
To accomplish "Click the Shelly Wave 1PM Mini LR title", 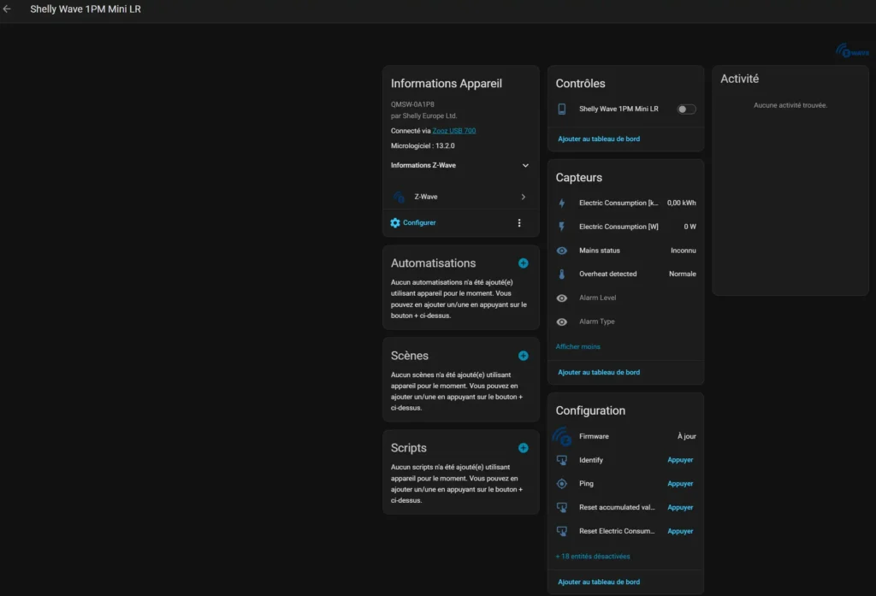I will pyautogui.click(x=86, y=9).
